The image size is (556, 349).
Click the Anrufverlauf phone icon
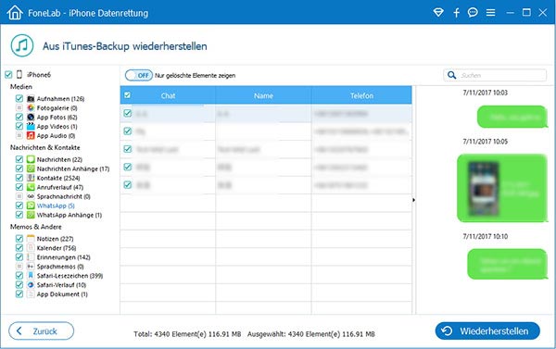point(31,187)
